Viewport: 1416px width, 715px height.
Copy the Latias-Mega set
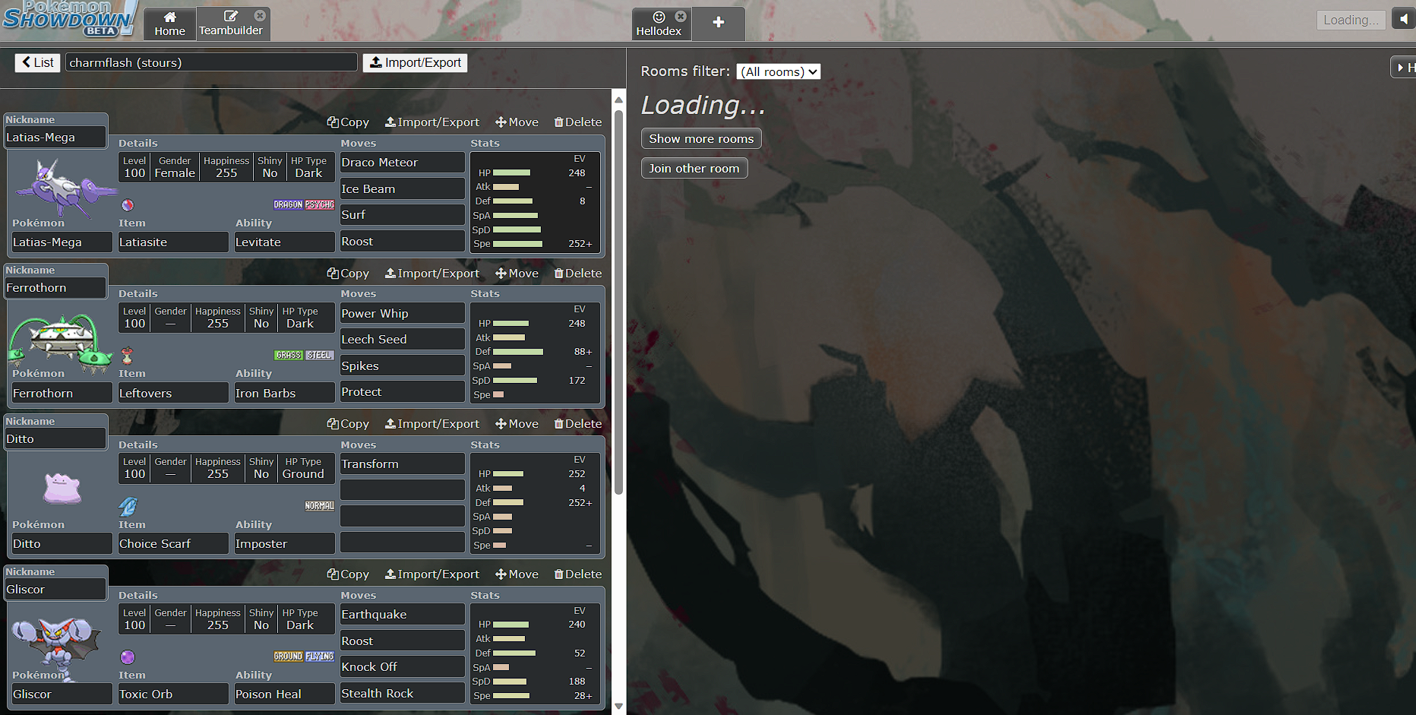click(x=348, y=122)
